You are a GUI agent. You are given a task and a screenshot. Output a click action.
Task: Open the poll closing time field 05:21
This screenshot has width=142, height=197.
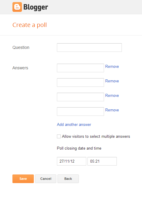[102, 161]
